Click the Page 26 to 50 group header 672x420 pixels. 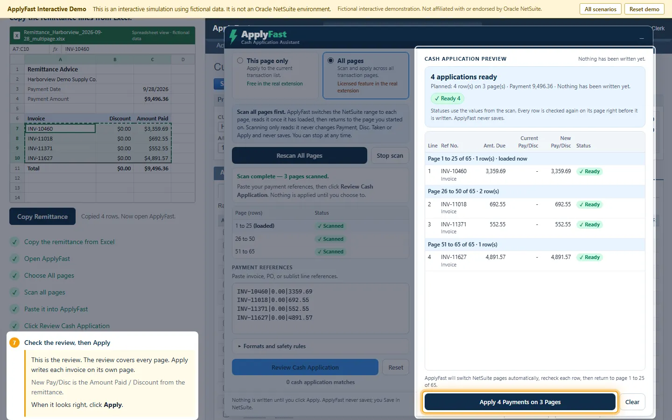(535, 191)
